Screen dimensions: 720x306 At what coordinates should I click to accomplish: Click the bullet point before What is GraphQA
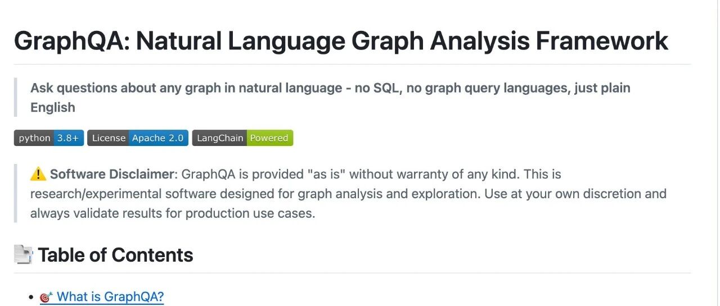click(x=31, y=297)
